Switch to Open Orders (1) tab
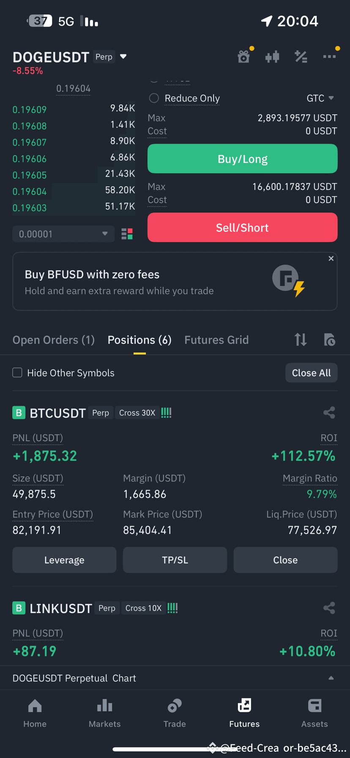The width and height of the screenshot is (350, 758). coord(54,340)
